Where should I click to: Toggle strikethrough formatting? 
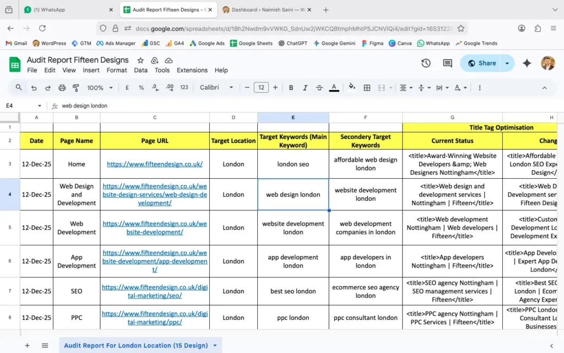[319, 88]
